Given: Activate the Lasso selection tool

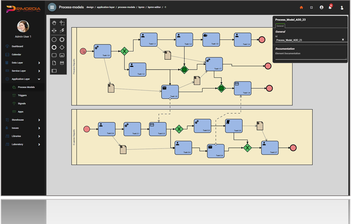Looking at the screenshot, I should (x=62, y=23).
